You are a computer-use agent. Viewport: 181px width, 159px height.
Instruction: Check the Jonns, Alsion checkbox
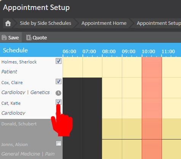(59, 143)
